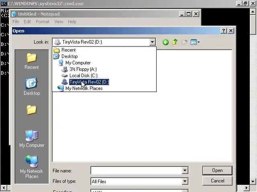Viewport: 257px width, 192px height.
Task: Open the View Menu icon dropdown
Action: [x=195, y=42]
